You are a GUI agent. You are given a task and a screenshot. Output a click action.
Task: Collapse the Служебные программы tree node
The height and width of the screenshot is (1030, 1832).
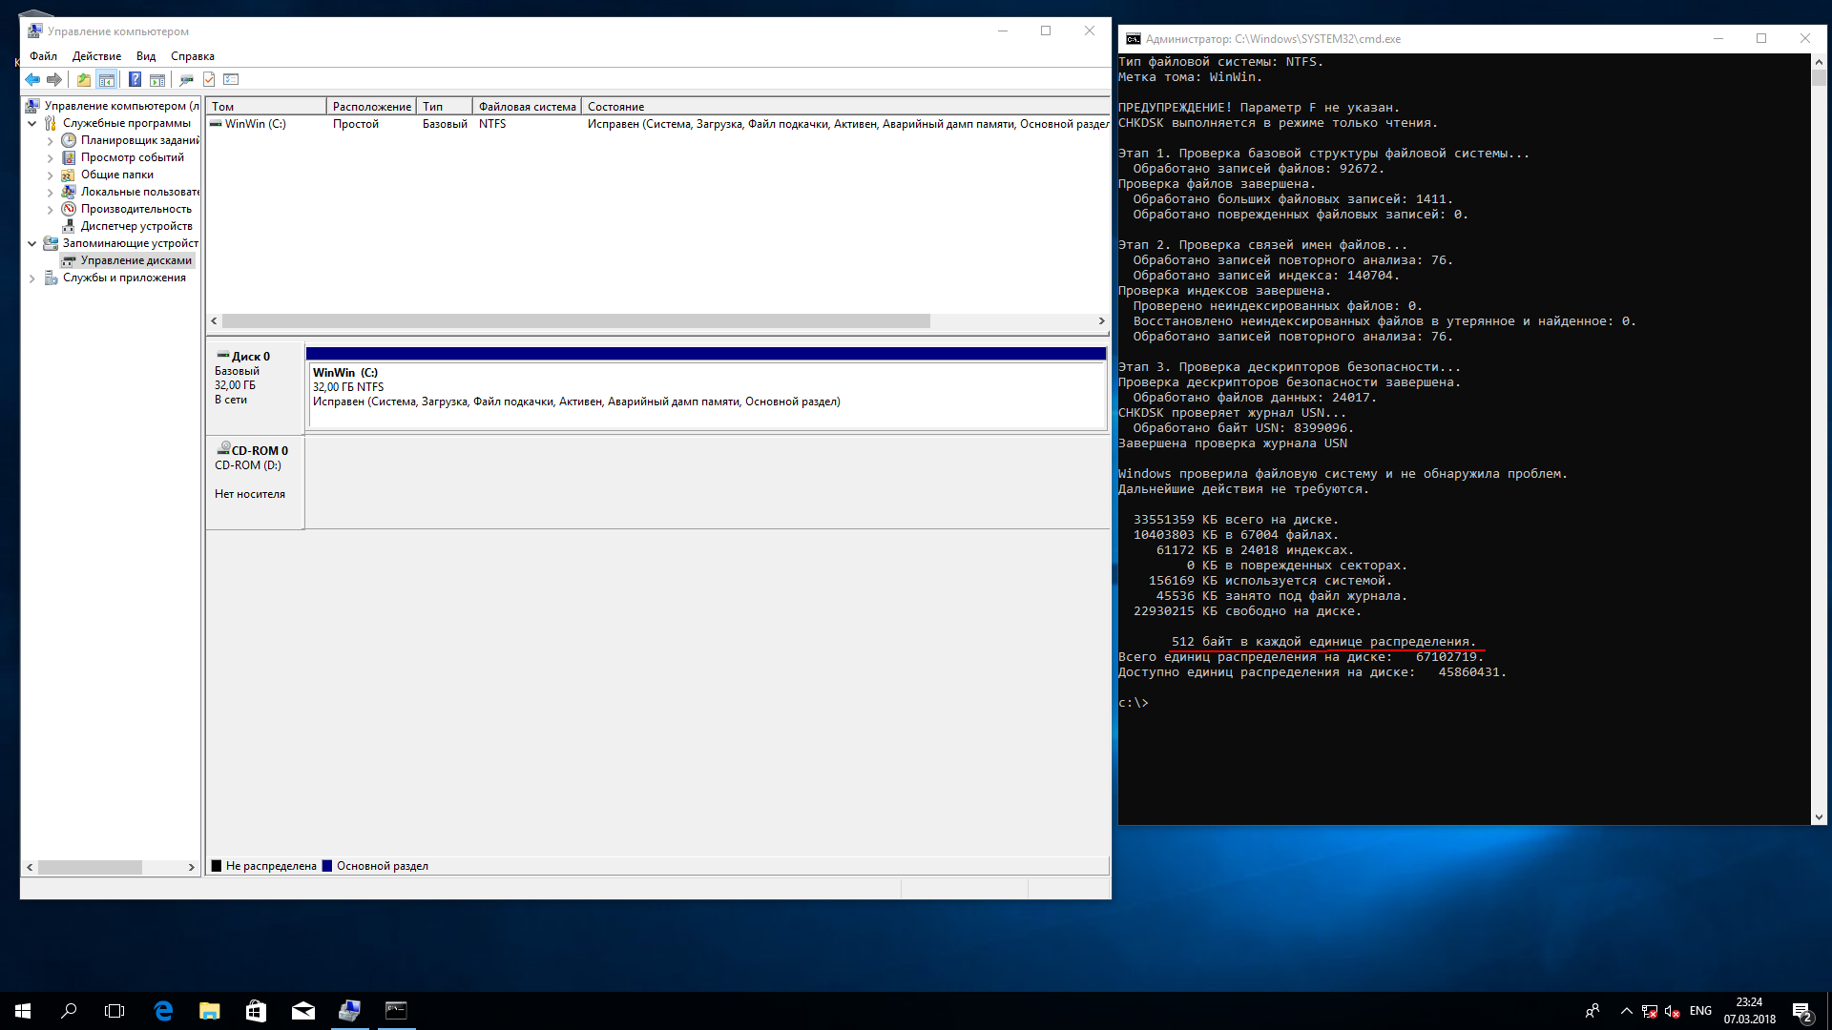click(x=32, y=123)
